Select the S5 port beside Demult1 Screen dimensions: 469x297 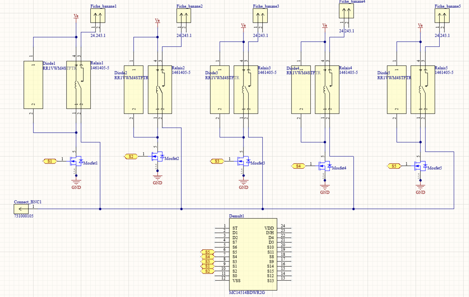pos(208,252)
